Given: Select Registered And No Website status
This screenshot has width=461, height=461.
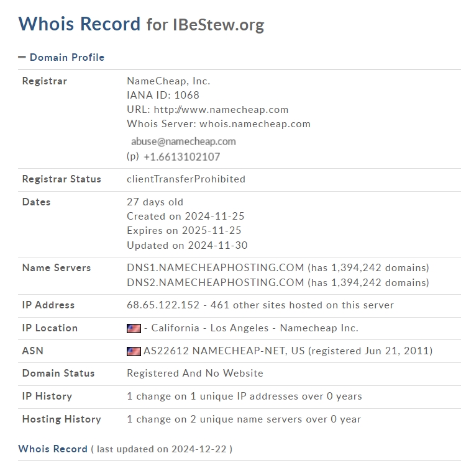Looking at the screenshot, I should [x=195, y=373].
